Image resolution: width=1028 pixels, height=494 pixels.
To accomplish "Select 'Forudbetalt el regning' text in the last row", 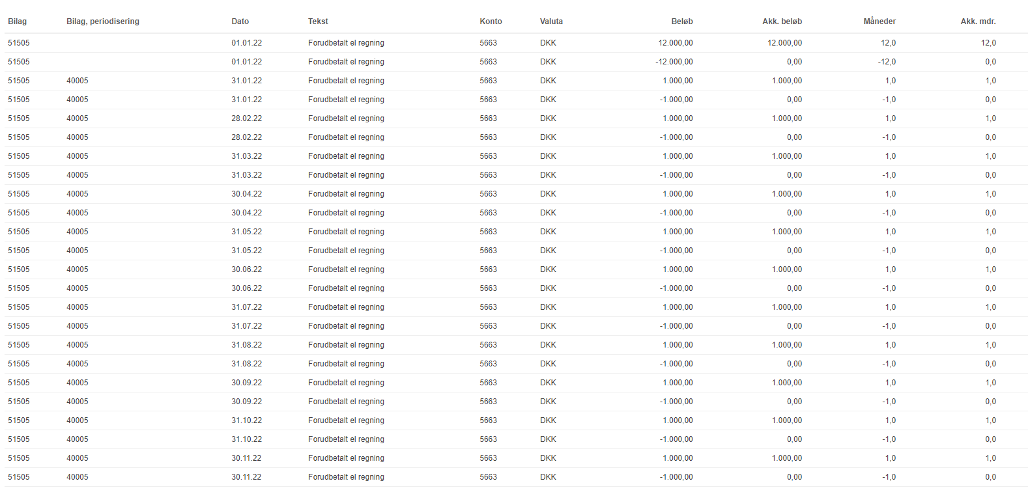I will click(x=346, y=477).
